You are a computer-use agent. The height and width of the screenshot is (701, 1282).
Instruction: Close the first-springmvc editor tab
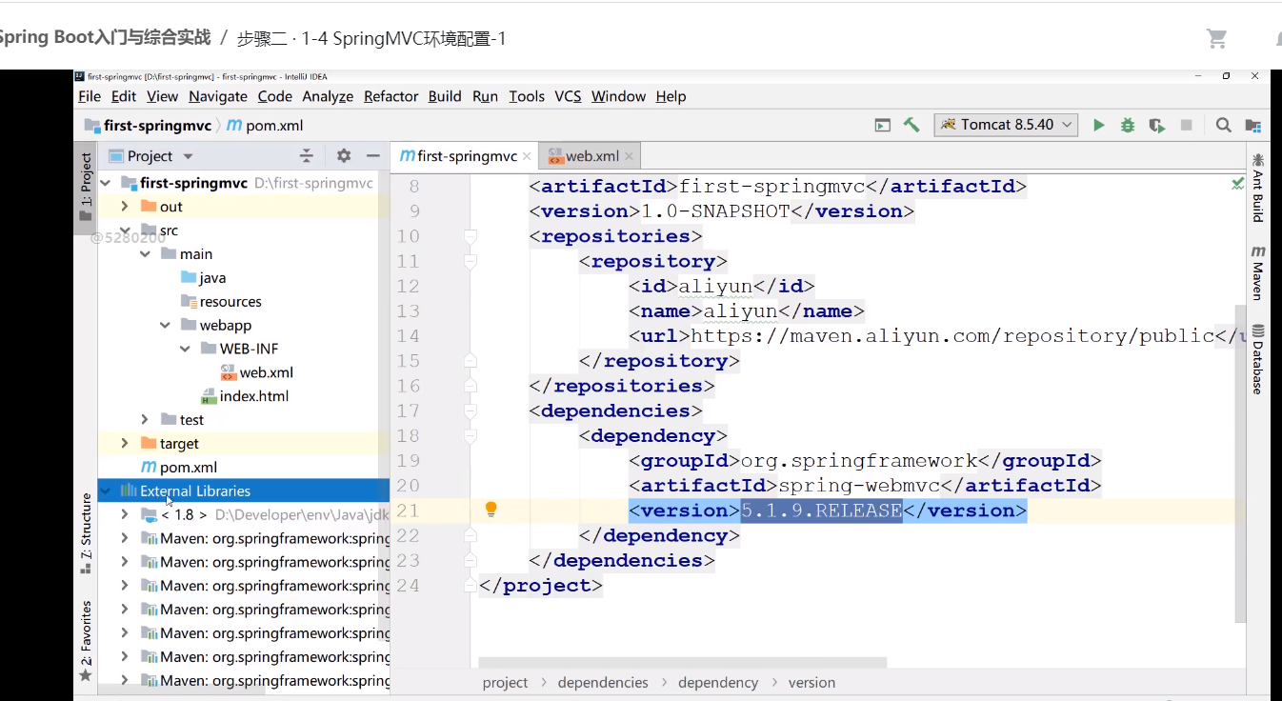coord(527,156)
